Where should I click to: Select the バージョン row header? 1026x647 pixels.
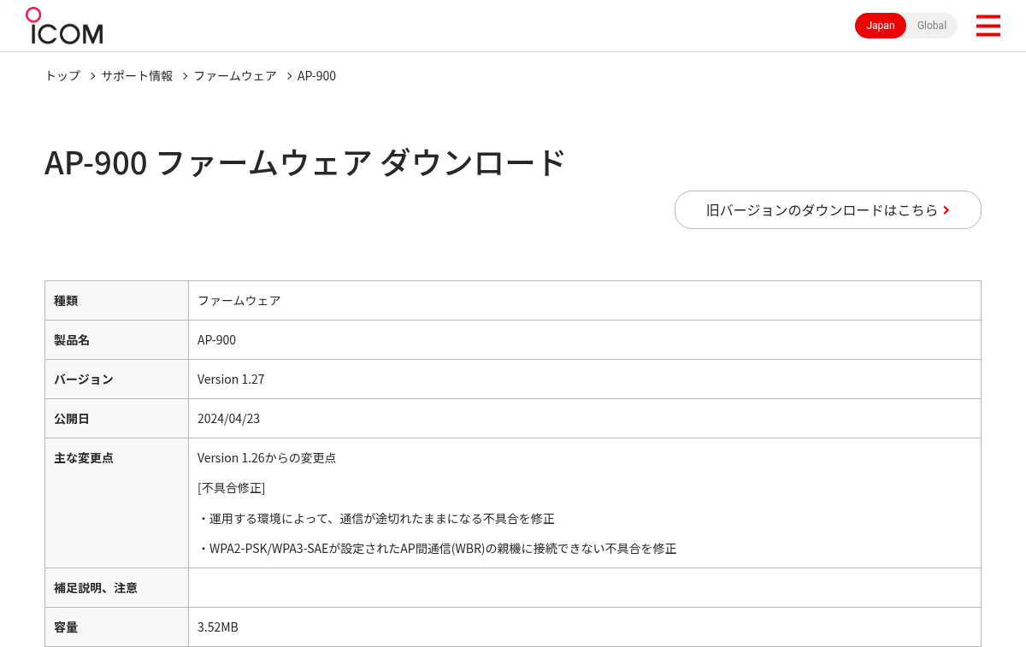(x=116, y=379)
